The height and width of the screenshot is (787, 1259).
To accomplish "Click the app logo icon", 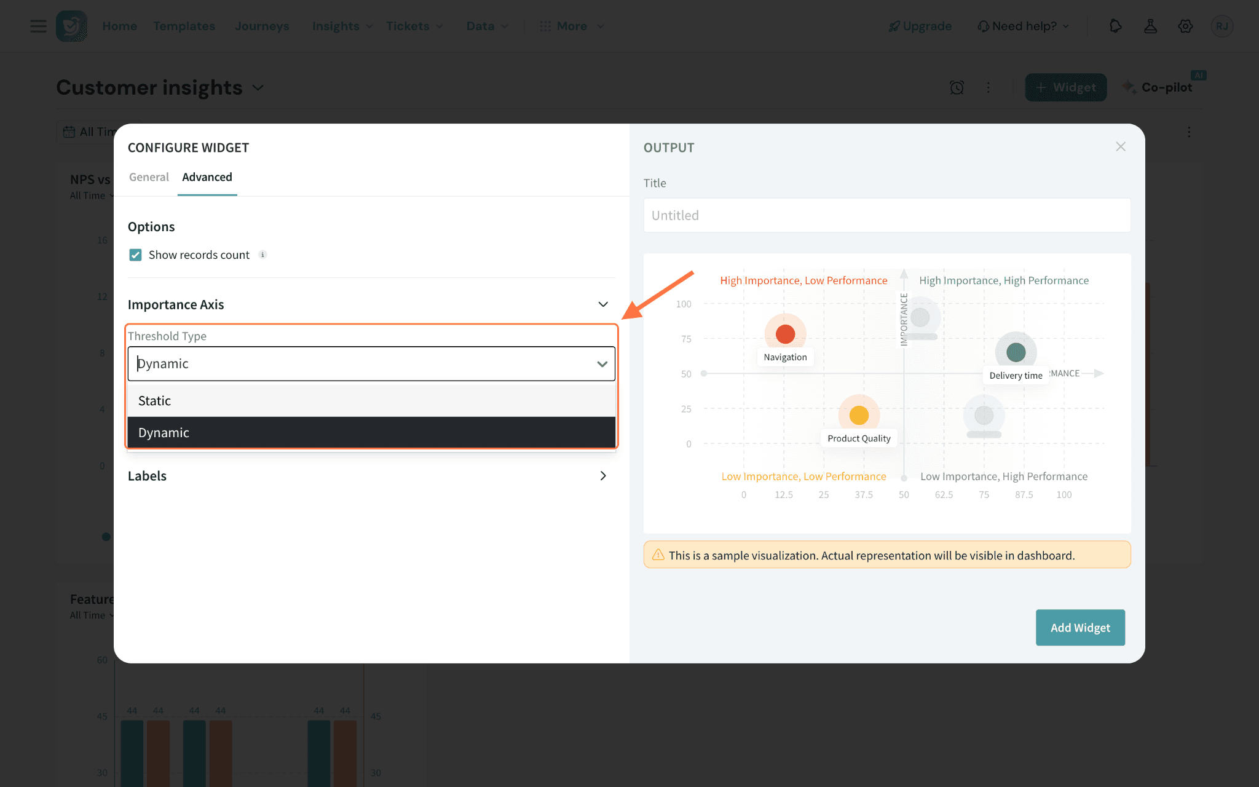I will [x=71, y=26].
